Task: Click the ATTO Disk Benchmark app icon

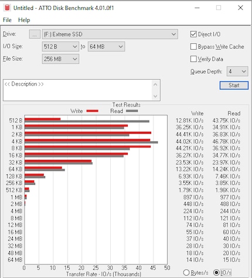Action: pyautogui.click(x=7, y=8)
